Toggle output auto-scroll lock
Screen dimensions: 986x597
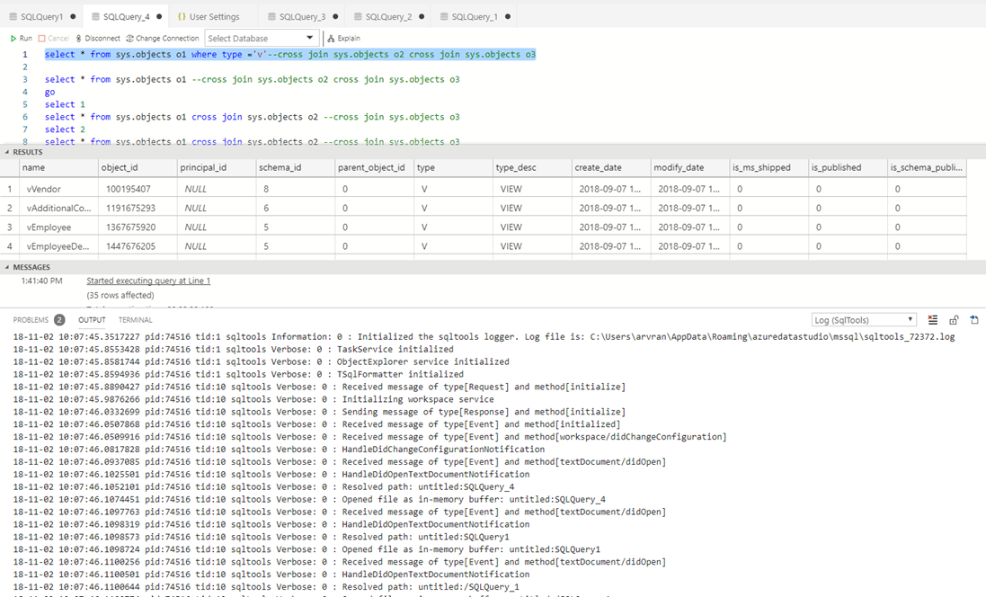954,319
